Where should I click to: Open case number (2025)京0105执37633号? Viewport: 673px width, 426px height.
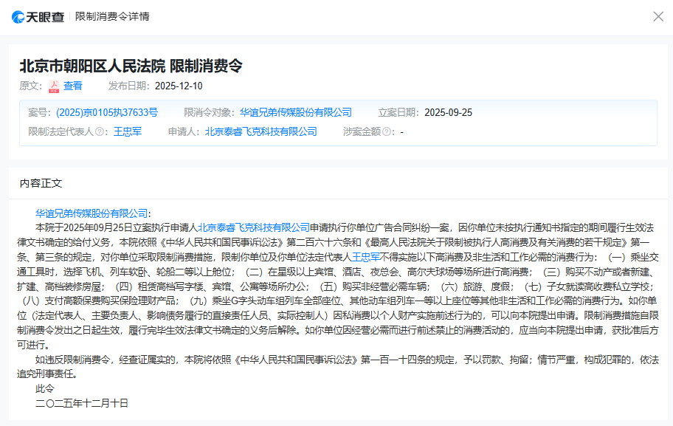(107, 112)
